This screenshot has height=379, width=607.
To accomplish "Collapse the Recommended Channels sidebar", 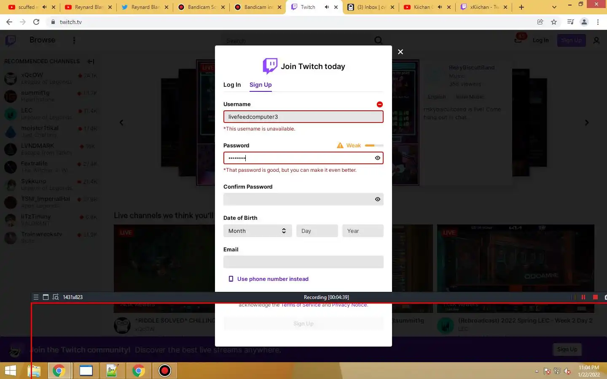I will 91,61.
